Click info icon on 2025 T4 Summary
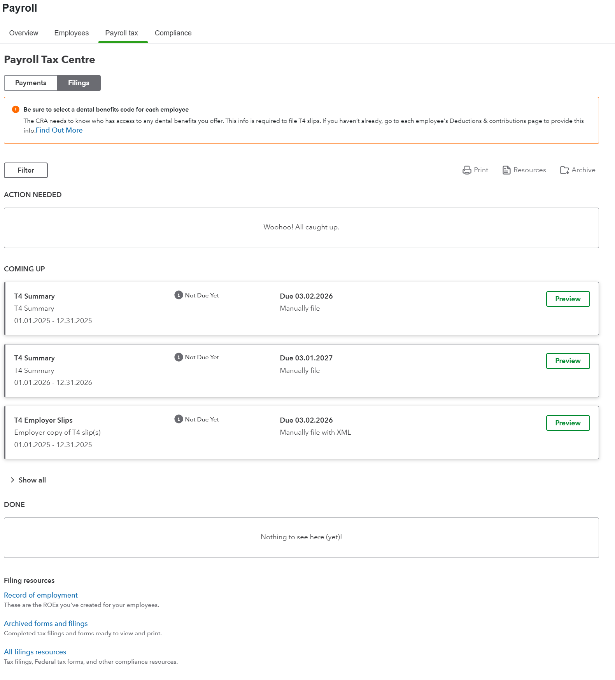 [x=179, y=295]
